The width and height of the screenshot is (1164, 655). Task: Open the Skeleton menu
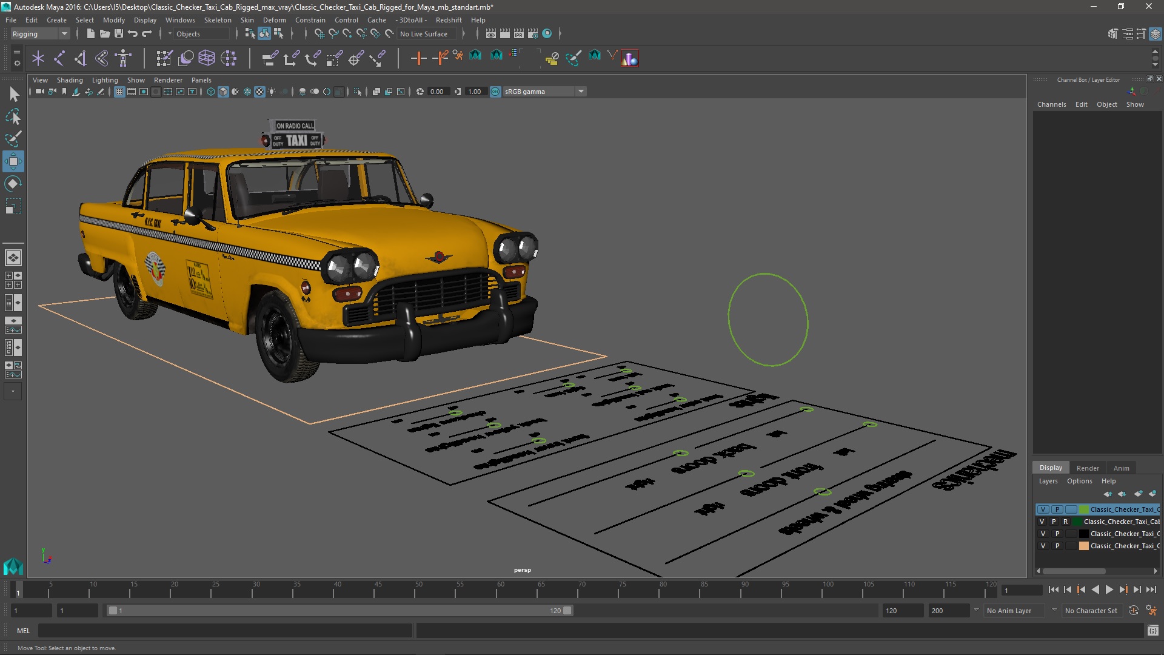coord(218,20)
